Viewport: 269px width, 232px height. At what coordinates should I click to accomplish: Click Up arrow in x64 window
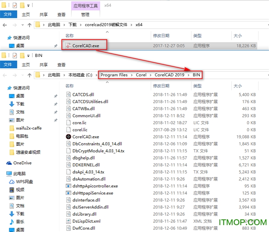click(30, 25)
